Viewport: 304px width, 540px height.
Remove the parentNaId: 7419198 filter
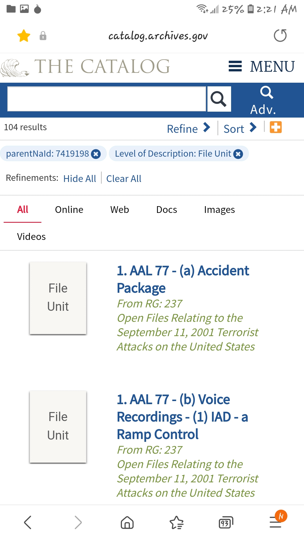point(96,154)
